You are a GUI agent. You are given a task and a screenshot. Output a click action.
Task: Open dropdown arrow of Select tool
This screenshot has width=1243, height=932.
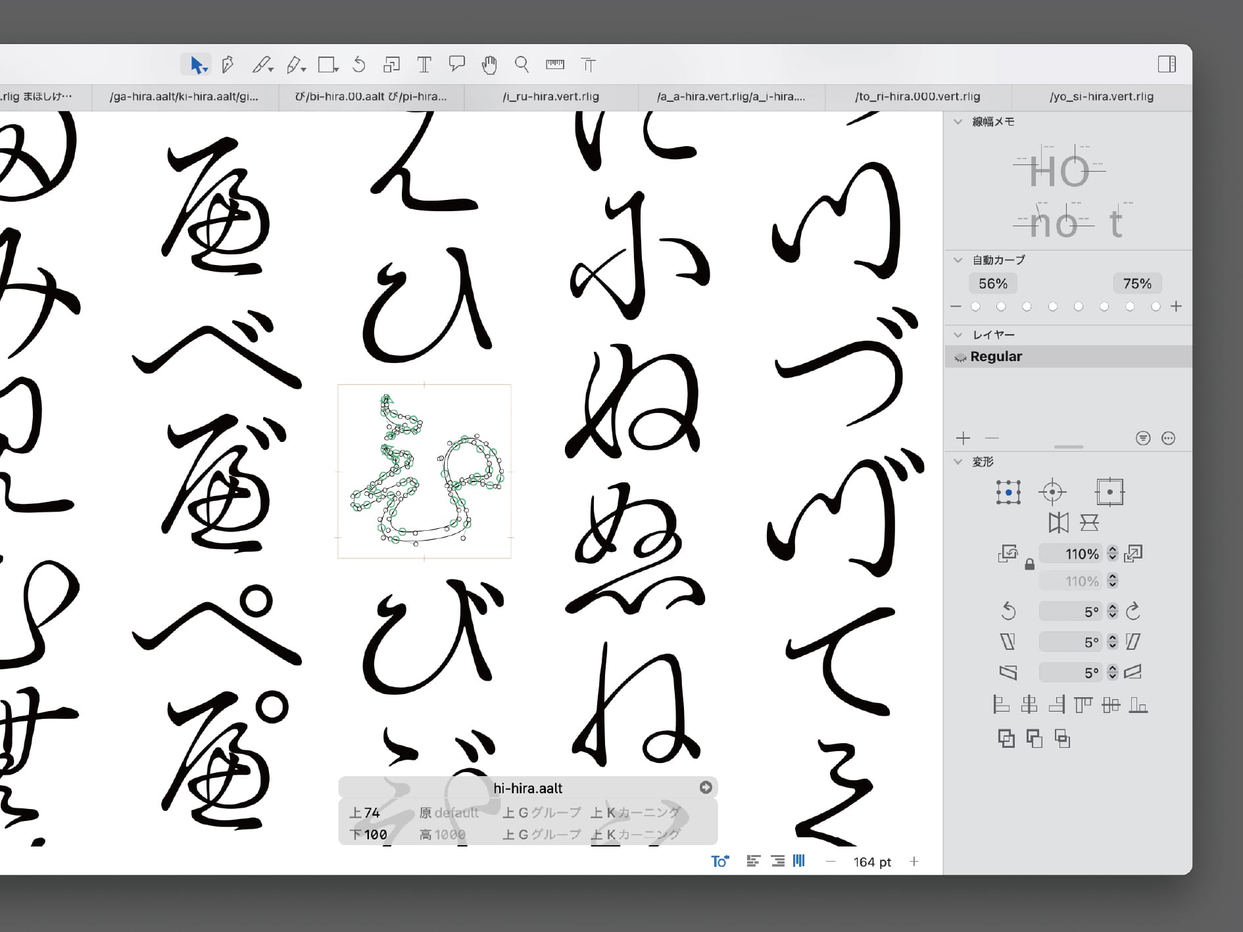coord(206,69)
